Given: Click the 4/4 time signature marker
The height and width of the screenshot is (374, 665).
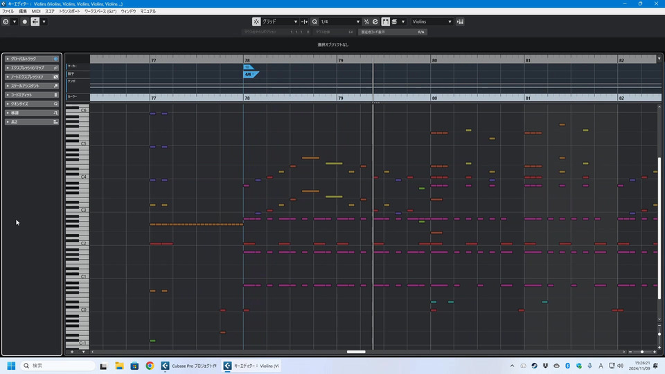Looking at the screenshot, I should pyautogui.click(x=249, y=74).
